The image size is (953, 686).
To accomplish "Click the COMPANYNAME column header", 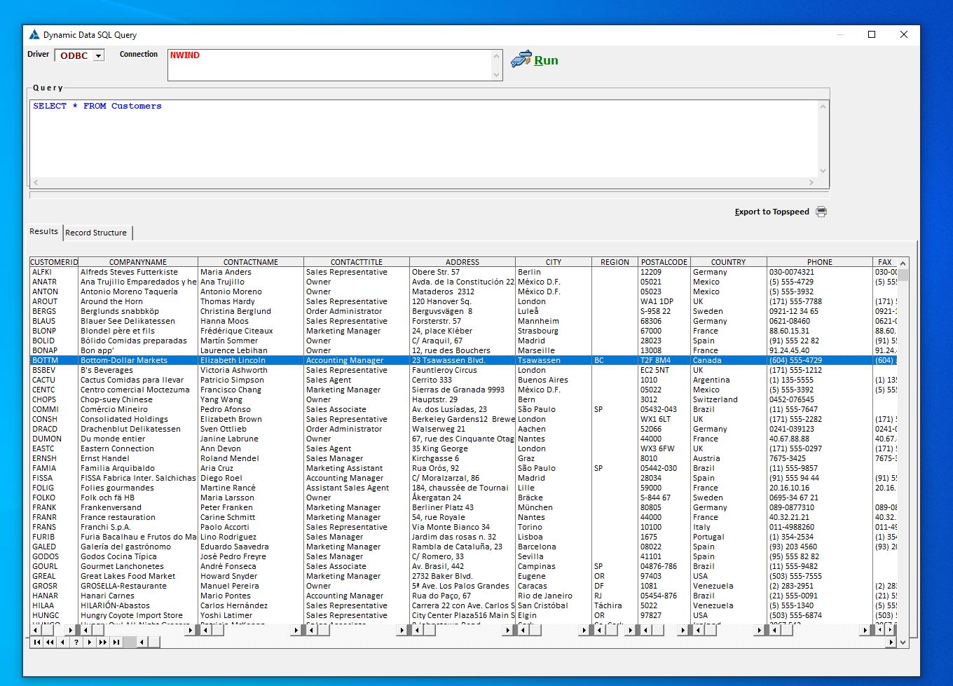I will (x=138, y=262).
